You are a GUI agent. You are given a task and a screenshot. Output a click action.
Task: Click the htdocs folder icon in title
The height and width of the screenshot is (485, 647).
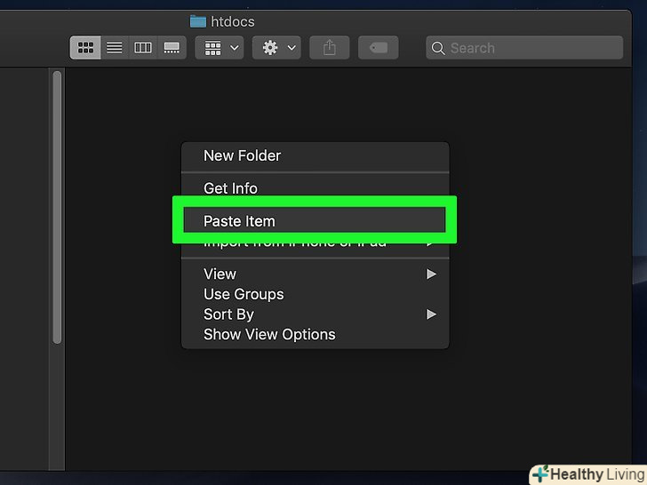[x=198, y=21]
